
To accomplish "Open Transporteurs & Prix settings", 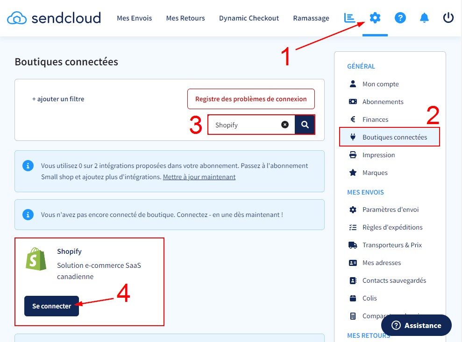I will (x=391, y=245).
